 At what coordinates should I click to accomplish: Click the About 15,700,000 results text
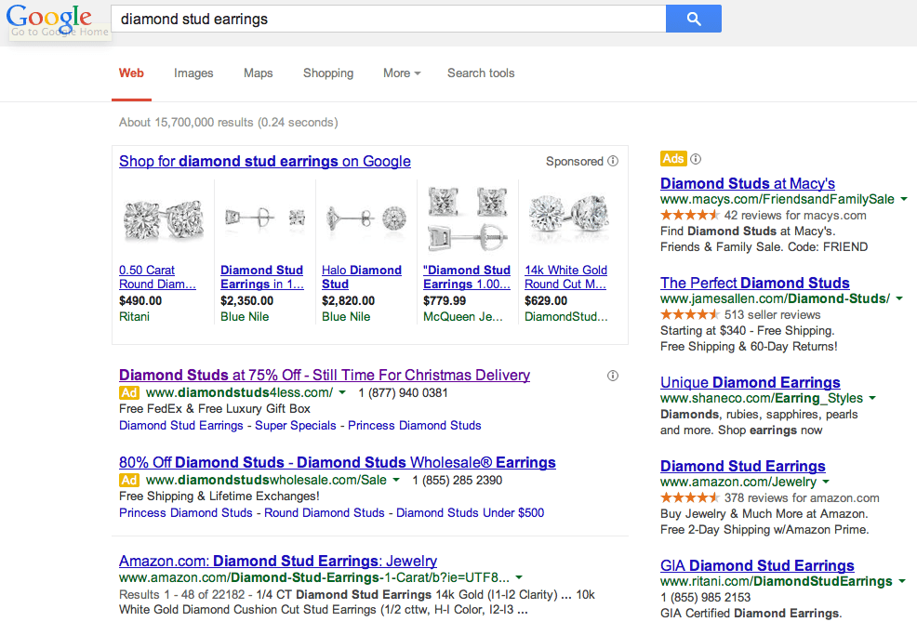pyautogui.click(x=229, y=123)
